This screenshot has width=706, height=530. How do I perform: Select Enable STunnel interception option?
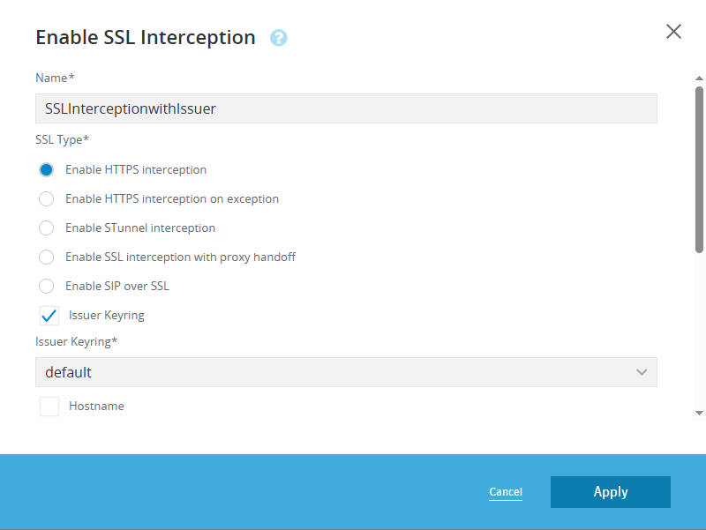point(47,228)
